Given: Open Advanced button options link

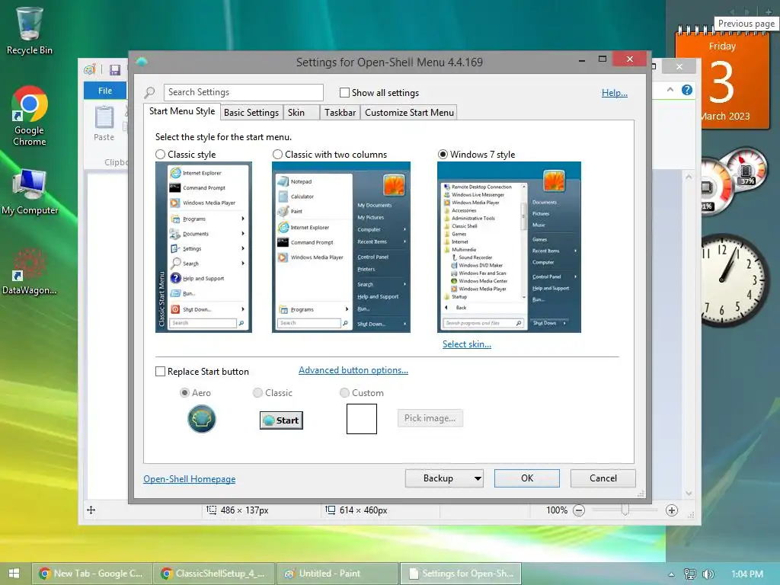Looking at the screenshot, I should (353, 370).
